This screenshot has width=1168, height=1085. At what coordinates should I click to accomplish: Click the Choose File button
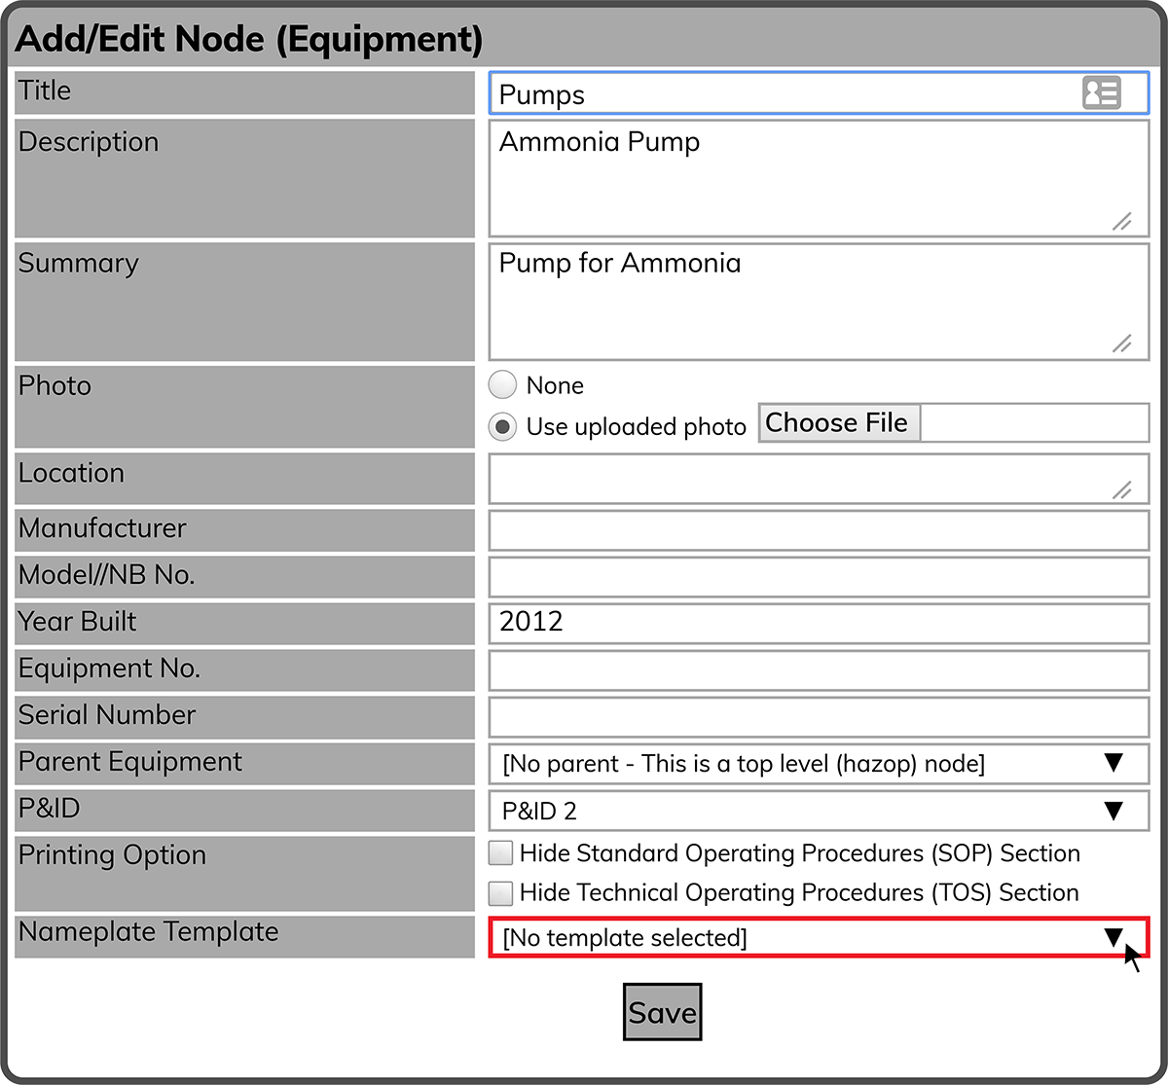[x=838, y=423]
